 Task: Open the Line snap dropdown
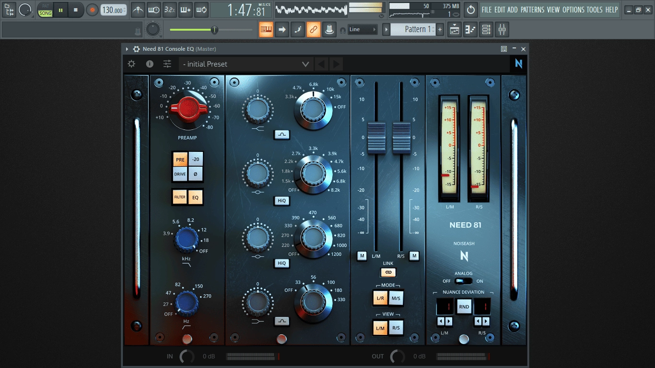tap(363, 29)
